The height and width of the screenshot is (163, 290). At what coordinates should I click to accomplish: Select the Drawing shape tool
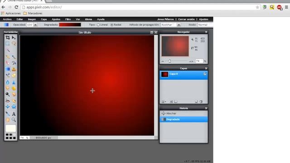[x=14, y=75]
